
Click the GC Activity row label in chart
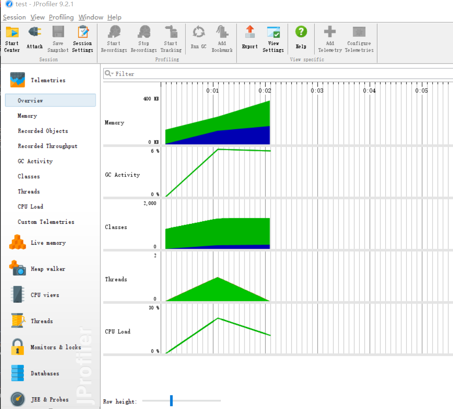(x=122, y=174)
